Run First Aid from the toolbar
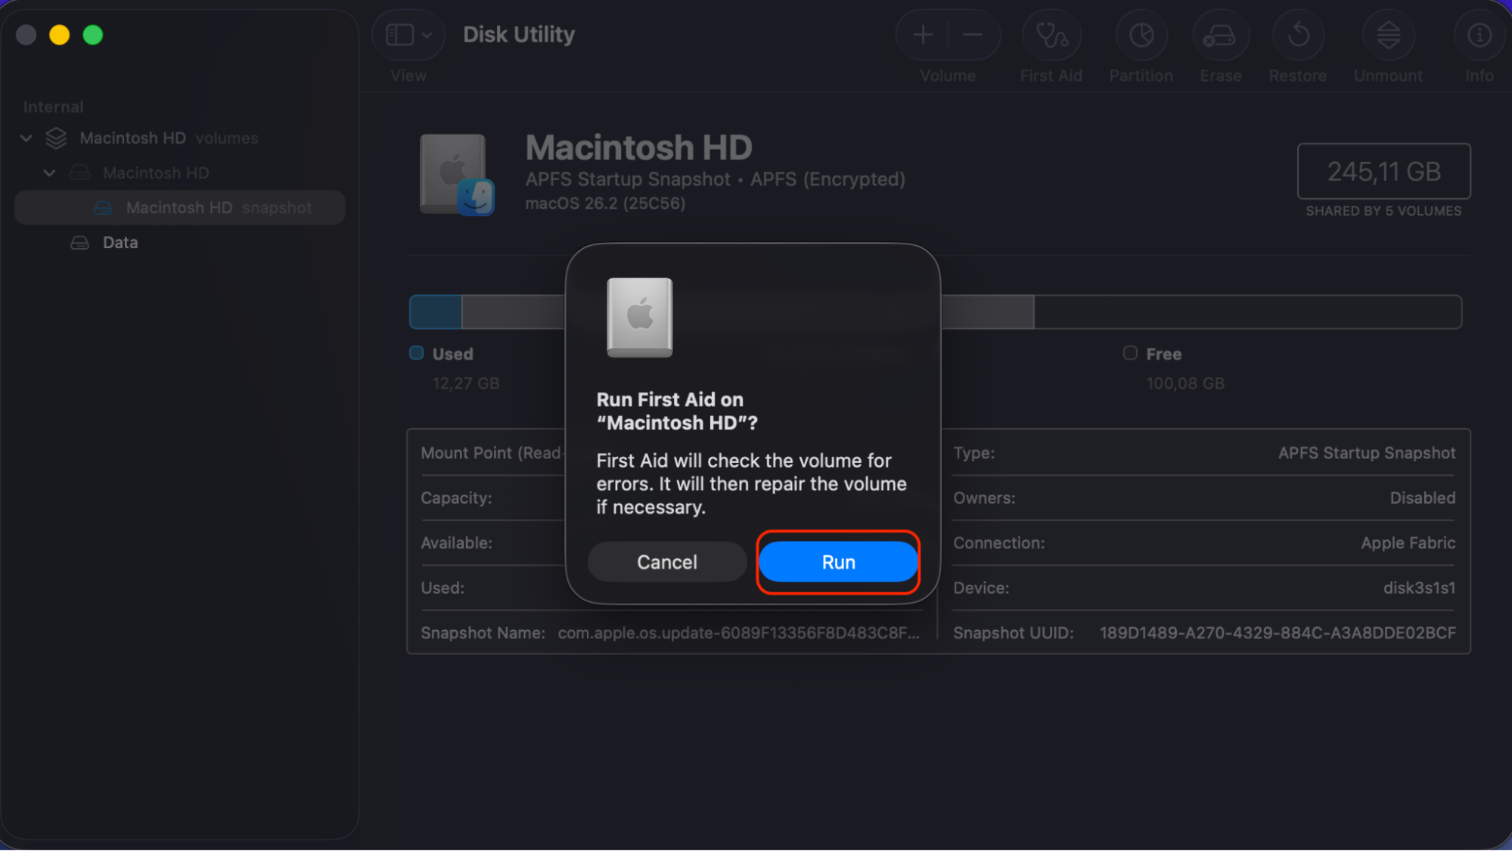This screenshot has width=1512, height=851. [x=1051, y=35]
